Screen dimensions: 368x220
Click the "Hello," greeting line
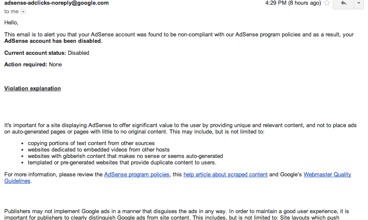(x=12, y=22)
